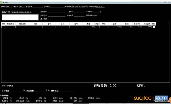Image resolution: width=171 pixels, height=104 pixels.
Task: Click the 改单价 F4 shortcut hint
Action: tap(24, 98)
